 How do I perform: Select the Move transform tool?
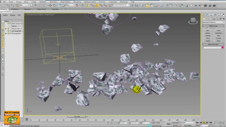50,5
